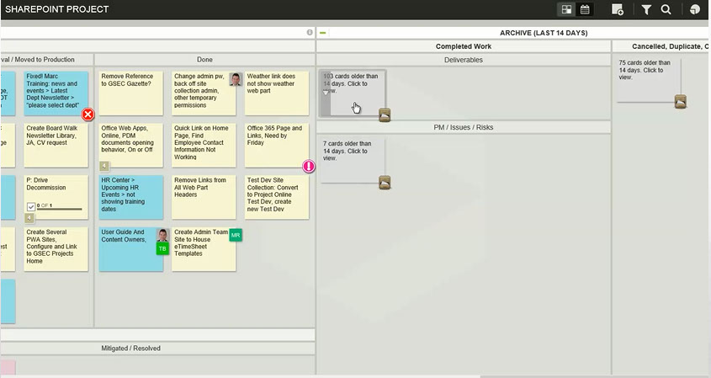Open the calendar view icon
711x378 pixels.
586,9
